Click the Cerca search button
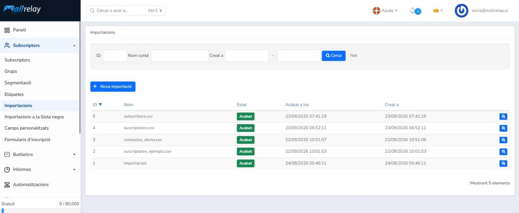The width and height of the screenshot is (519, 213). point(333,55)
